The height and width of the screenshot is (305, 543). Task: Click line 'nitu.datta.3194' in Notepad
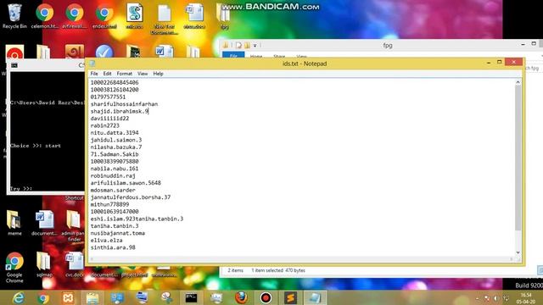click(x=115, y=133)
